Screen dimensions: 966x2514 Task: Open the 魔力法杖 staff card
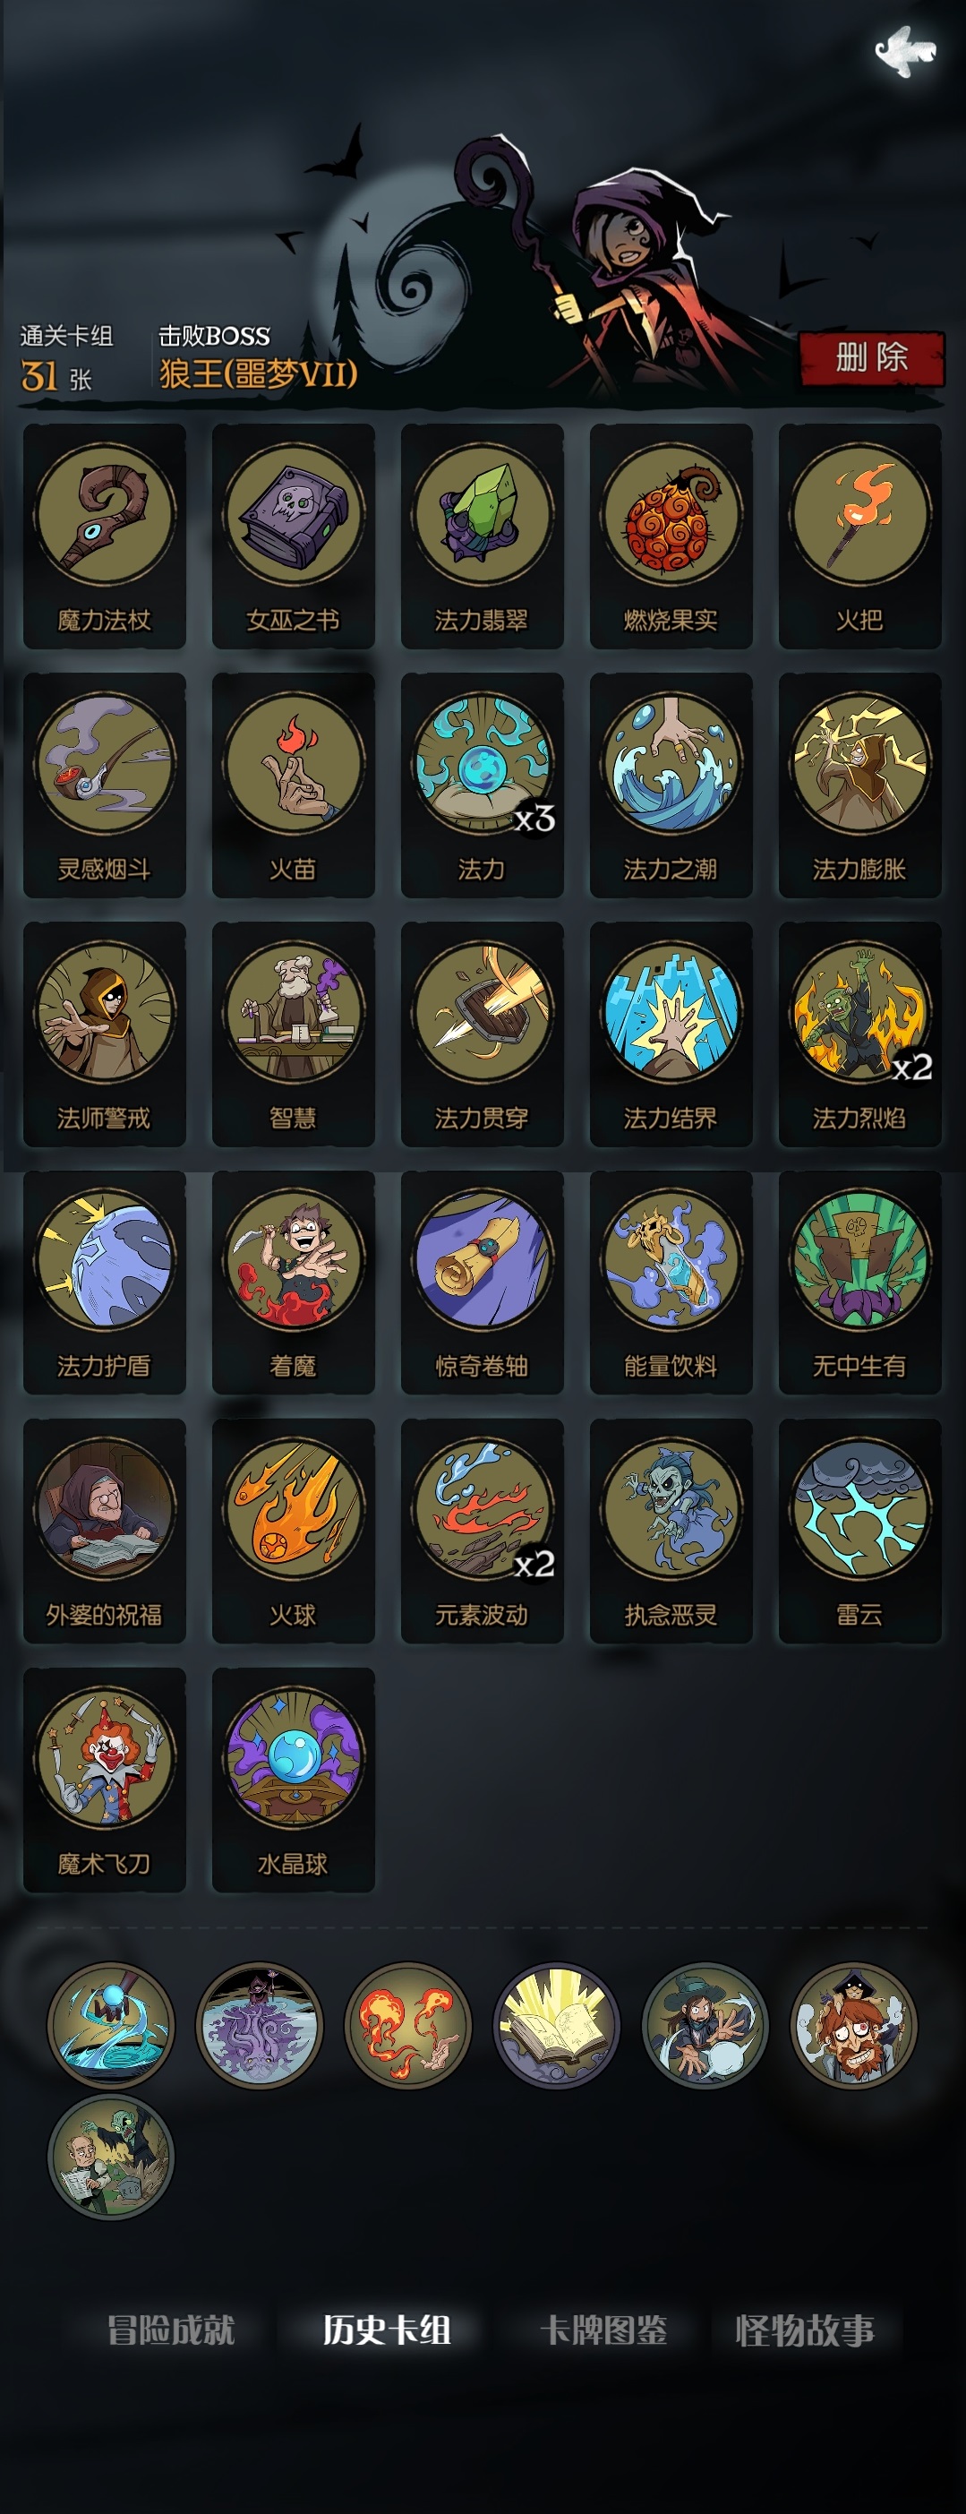[105, 536]
